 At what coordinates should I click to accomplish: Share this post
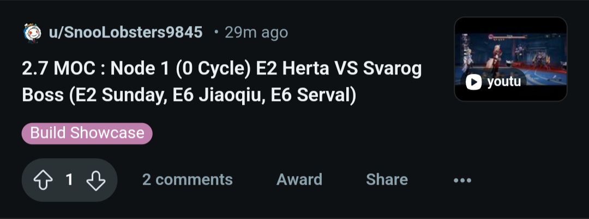click(387, 180)
